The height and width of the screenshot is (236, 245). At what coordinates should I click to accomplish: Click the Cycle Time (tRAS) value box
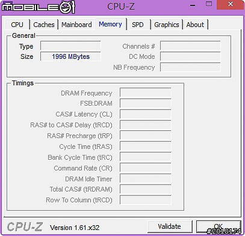(146, 147)
